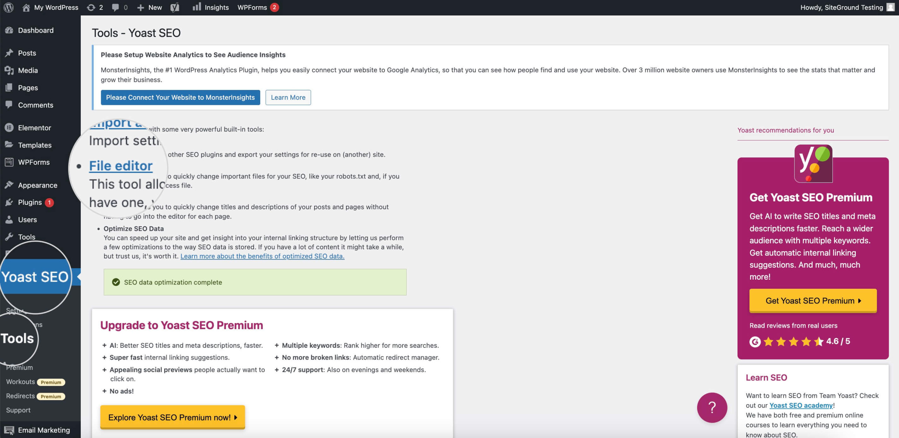Open the updates icon showing 2
Viewport: 899px width, 438px height.
pyautogui.click(x=91, y=7)
